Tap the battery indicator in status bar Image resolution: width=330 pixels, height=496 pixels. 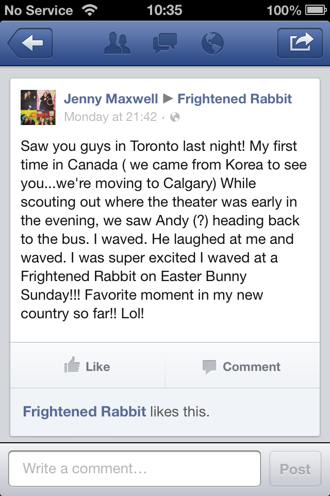[x=313, y=10]
